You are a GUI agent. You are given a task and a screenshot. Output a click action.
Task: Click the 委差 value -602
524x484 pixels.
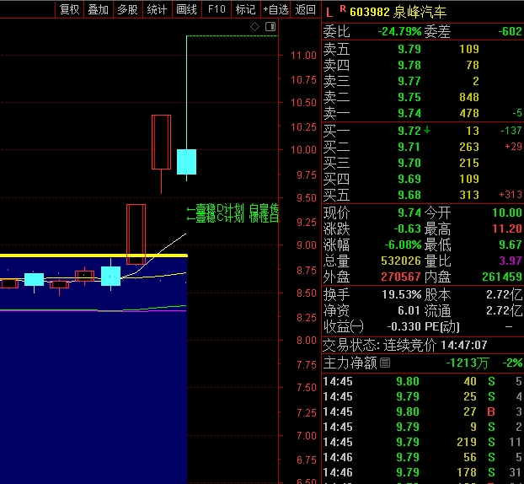coord(510,32)
